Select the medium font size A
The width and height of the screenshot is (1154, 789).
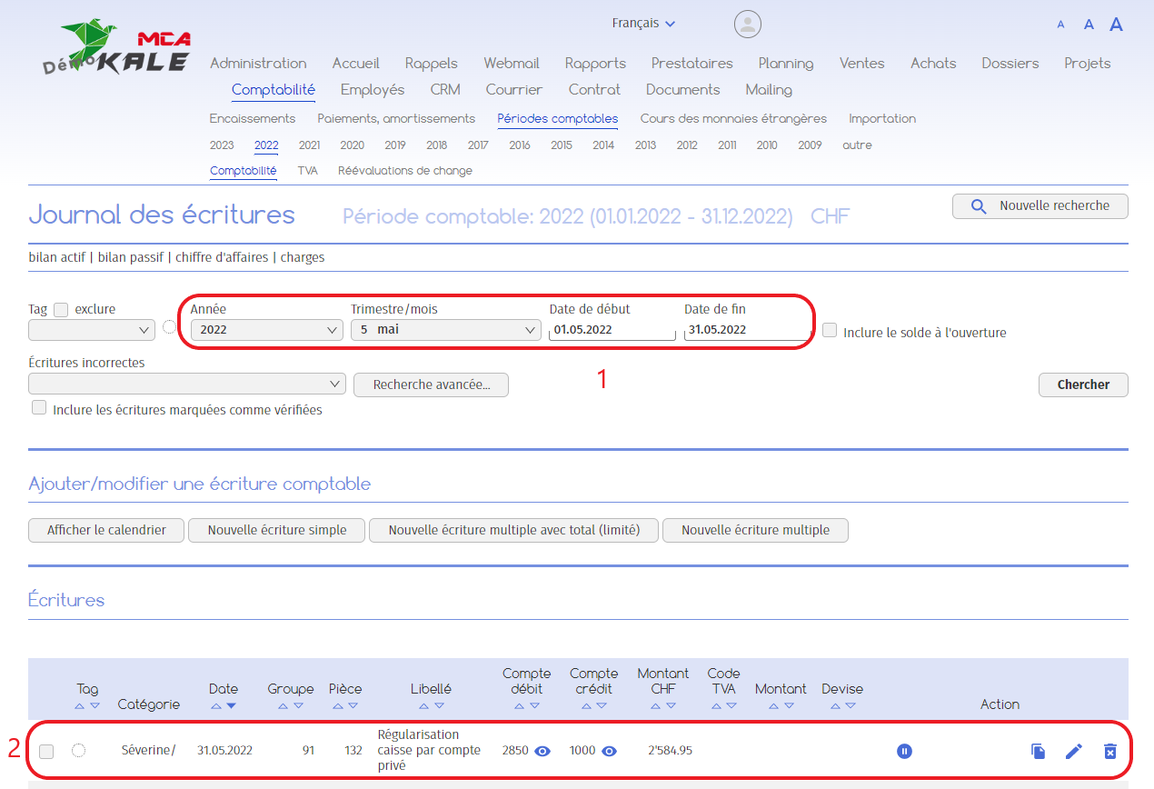1089,25
